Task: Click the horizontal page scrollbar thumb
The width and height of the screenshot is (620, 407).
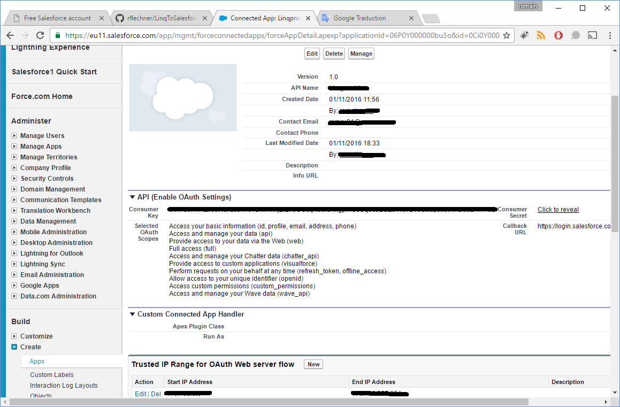Action: [269, 402]
